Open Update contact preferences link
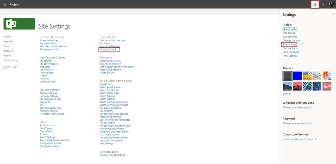Screen dimensions: 336x164 pos(299,139)
